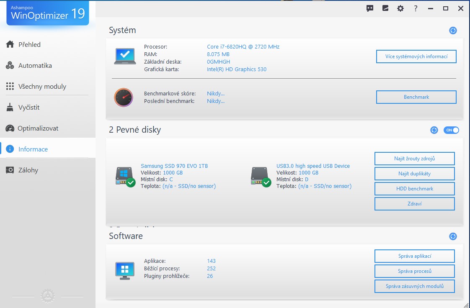Click the Místní disk C value

(x=171, y=179)
